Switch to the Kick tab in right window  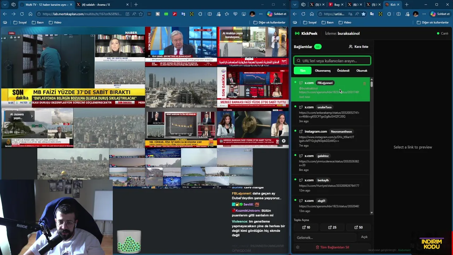pos(392,5)
